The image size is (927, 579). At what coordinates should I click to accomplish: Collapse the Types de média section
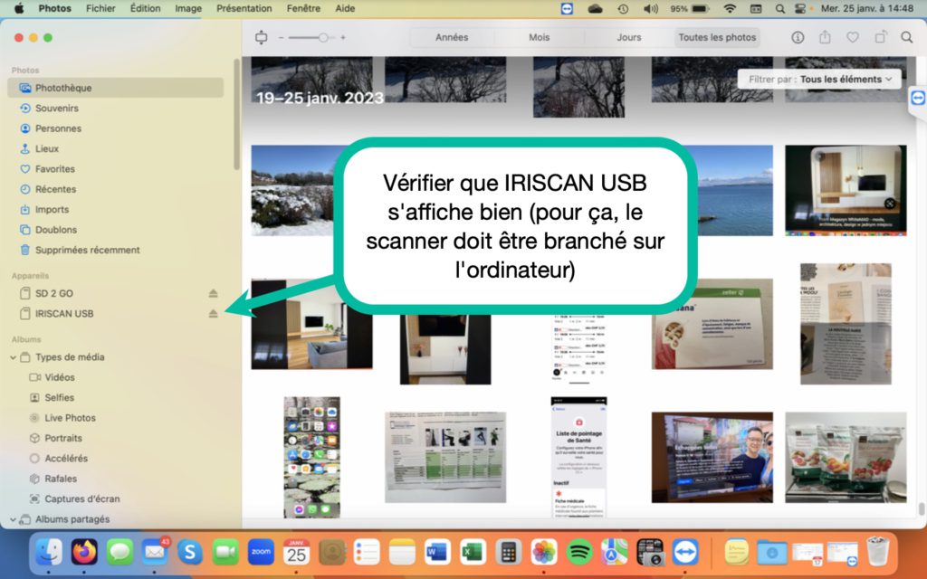(x=14, y=357)
